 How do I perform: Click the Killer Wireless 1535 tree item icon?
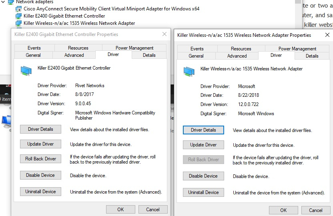(x=19, y=23)
